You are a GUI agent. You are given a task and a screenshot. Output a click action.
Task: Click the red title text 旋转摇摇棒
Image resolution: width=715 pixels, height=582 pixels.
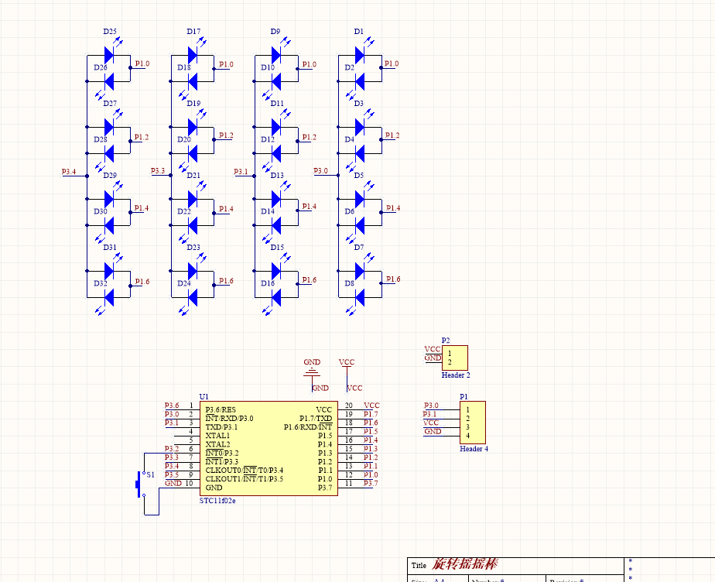coord(464,564)
